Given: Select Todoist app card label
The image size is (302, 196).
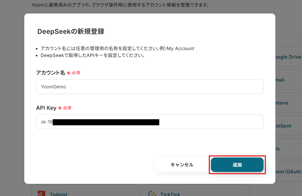Looking at the screenshot, I should pos(58,194).
